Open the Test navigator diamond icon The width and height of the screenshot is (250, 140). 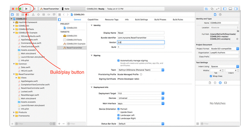(38, 15)
